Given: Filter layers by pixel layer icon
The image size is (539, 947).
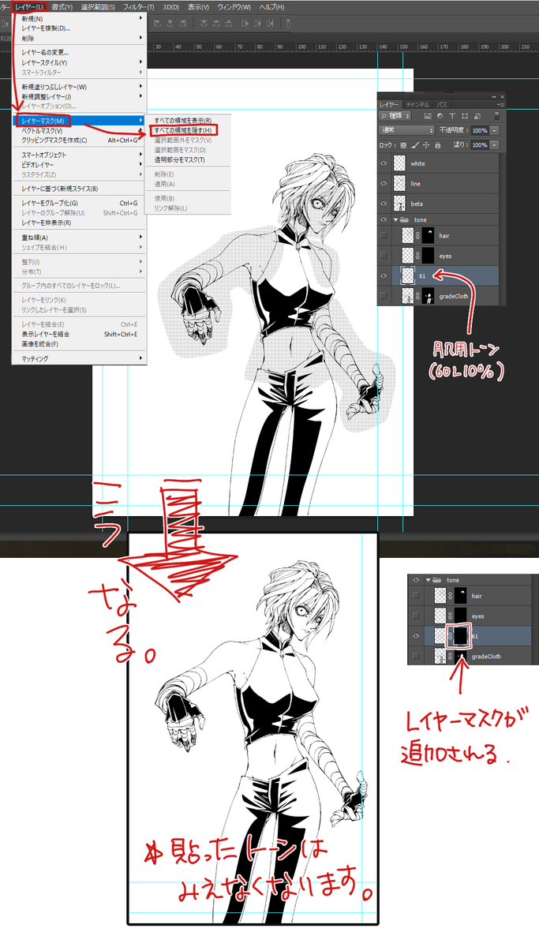Looking at the screenshot, I should coord(428,116).
